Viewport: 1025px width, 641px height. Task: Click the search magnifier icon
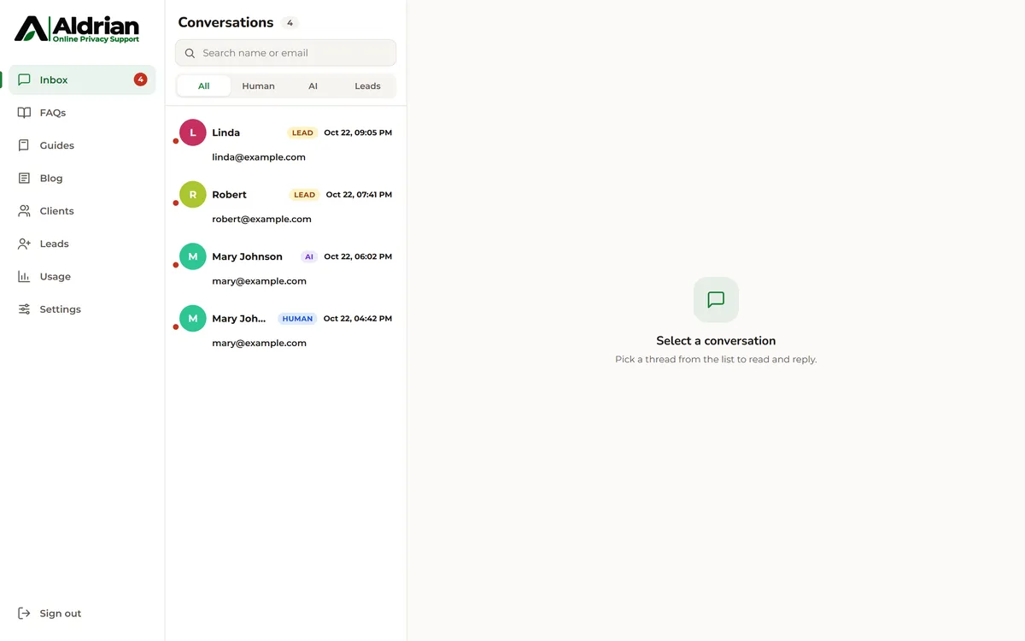point(190,53)
